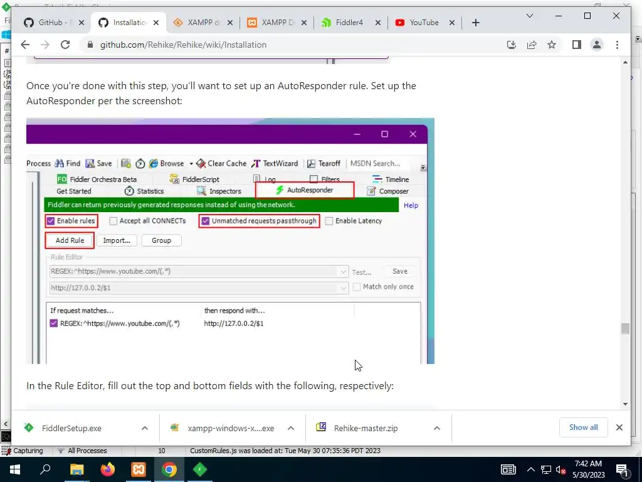Open the xampp-windows exe download
Image resolution: width=642 pixels, height=482 pixels.
click(x=231, y=428)
